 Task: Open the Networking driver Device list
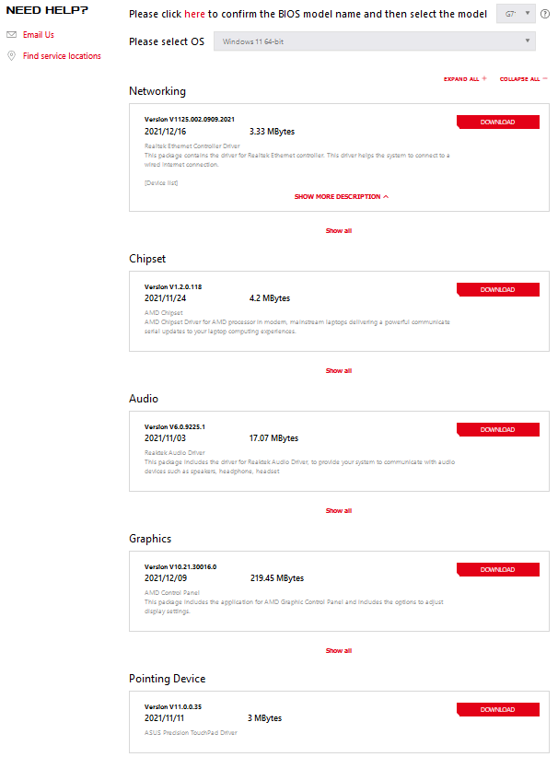(161, 183)
